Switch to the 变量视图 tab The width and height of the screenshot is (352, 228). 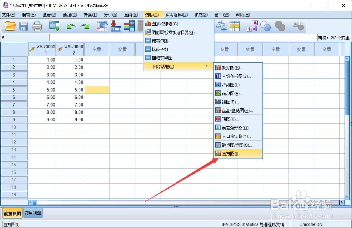pos(32,213)
